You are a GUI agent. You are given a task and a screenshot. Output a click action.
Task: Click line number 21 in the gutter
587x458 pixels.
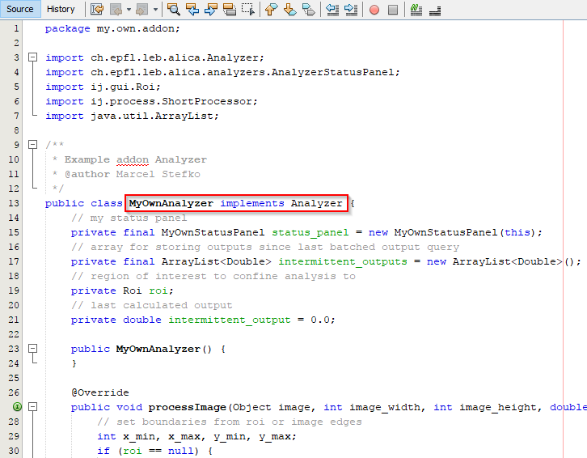14,320
